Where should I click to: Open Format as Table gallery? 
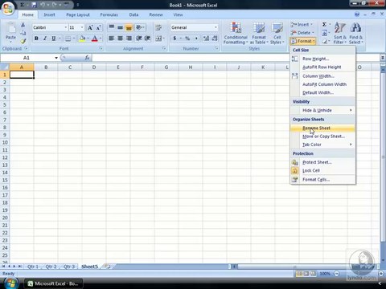pos(259,33)
